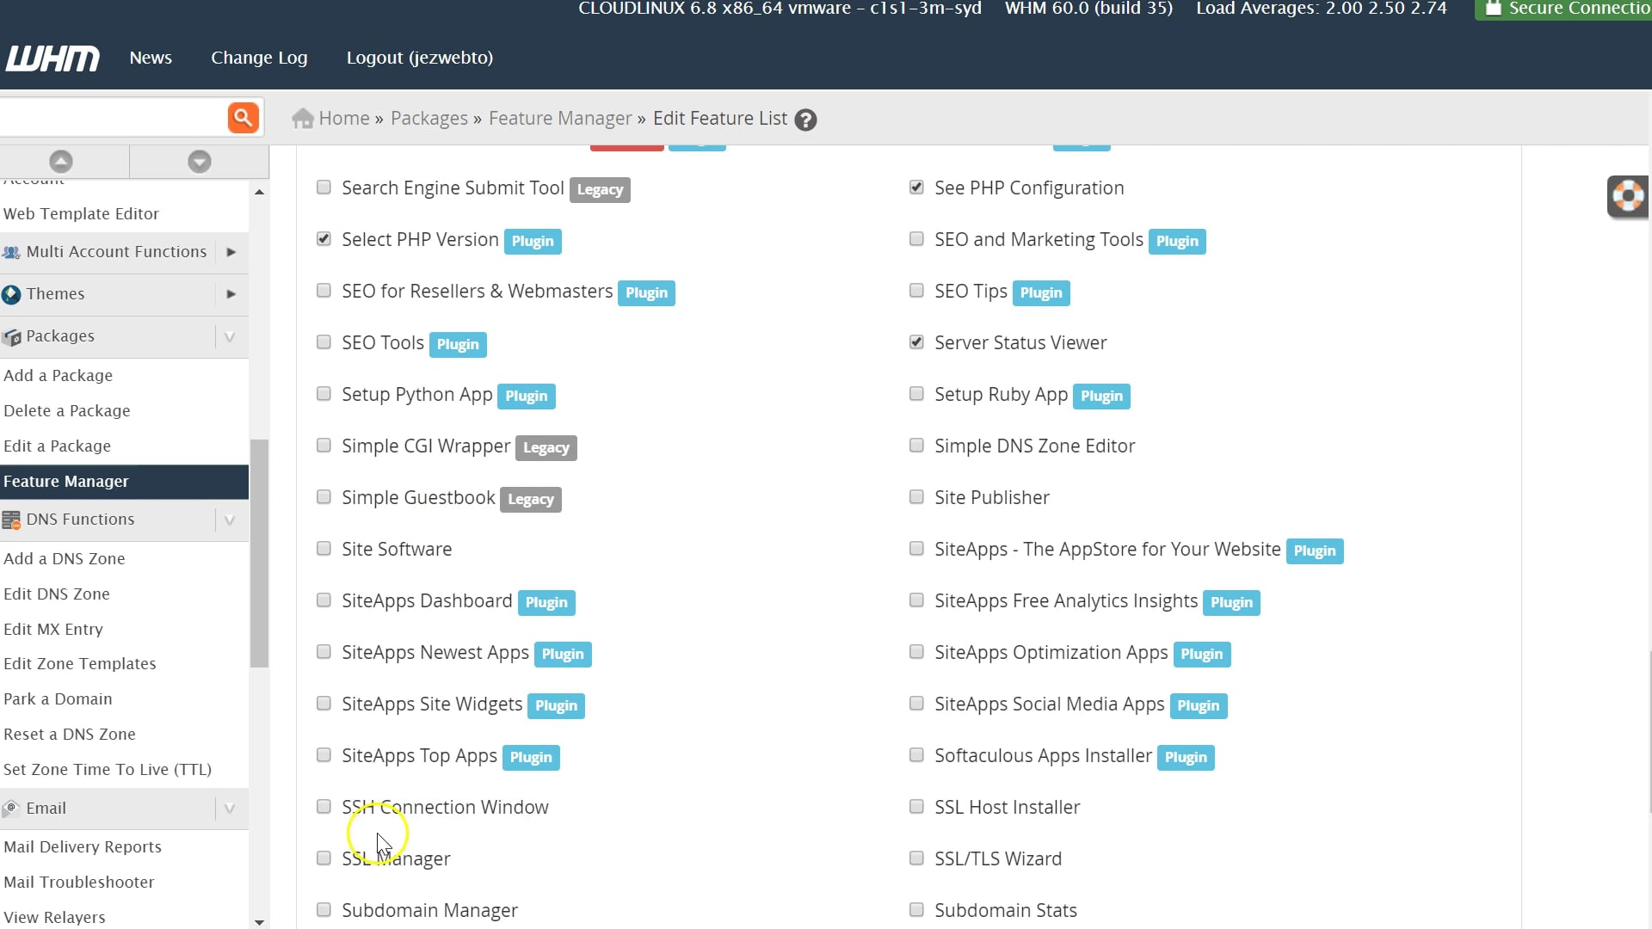
Task: Select Add a Package in the sidebar
Action: (59, 375)
